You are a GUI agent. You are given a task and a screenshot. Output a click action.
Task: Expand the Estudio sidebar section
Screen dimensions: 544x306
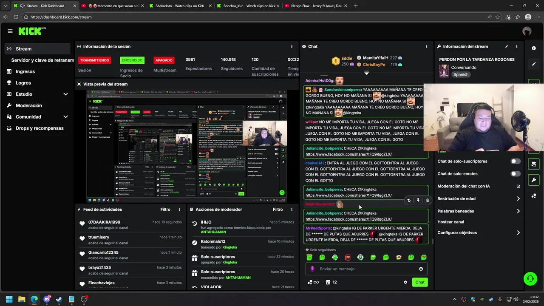coord(65,94)
